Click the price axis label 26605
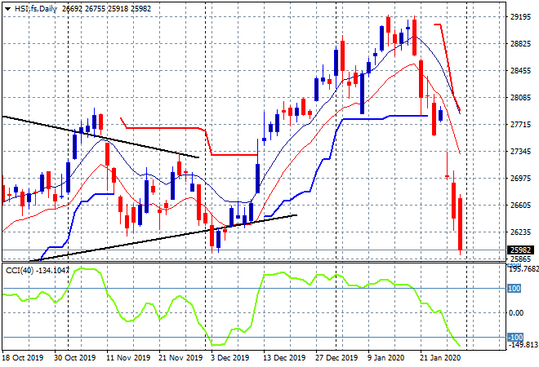 coord(520,206)
